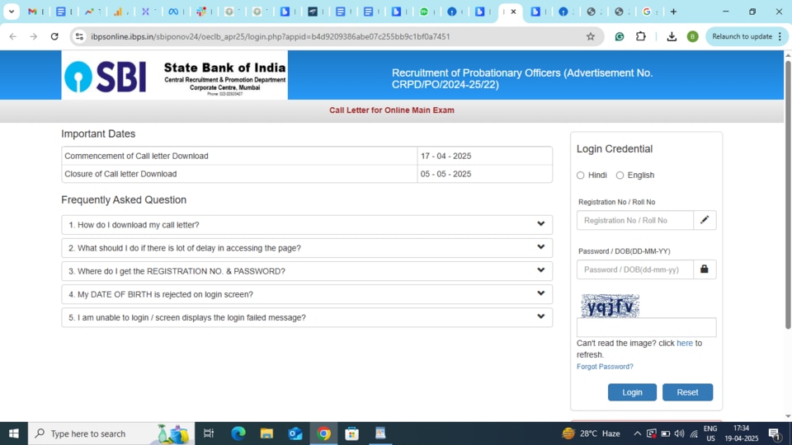This screenshot has height=445, width=792.
Task: Open the Forgot Password link
Action: (x=605, y=367)
